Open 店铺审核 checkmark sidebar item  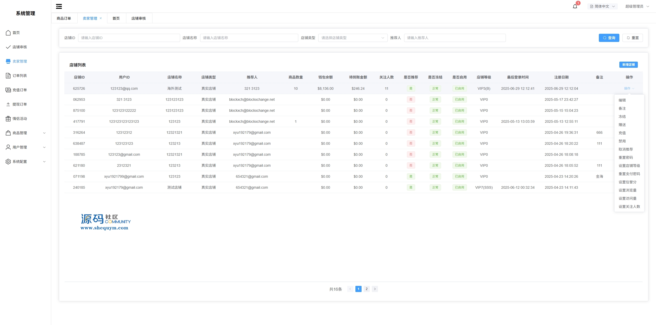coord(8,47)
